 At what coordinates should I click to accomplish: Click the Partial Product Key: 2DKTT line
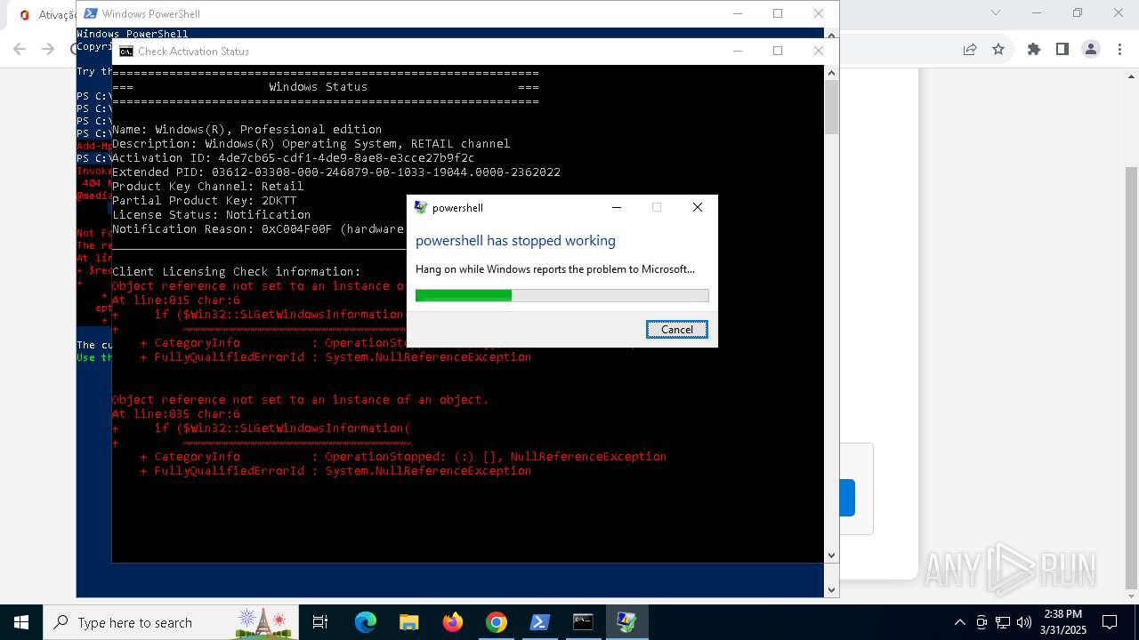click(x=204, y=201)
